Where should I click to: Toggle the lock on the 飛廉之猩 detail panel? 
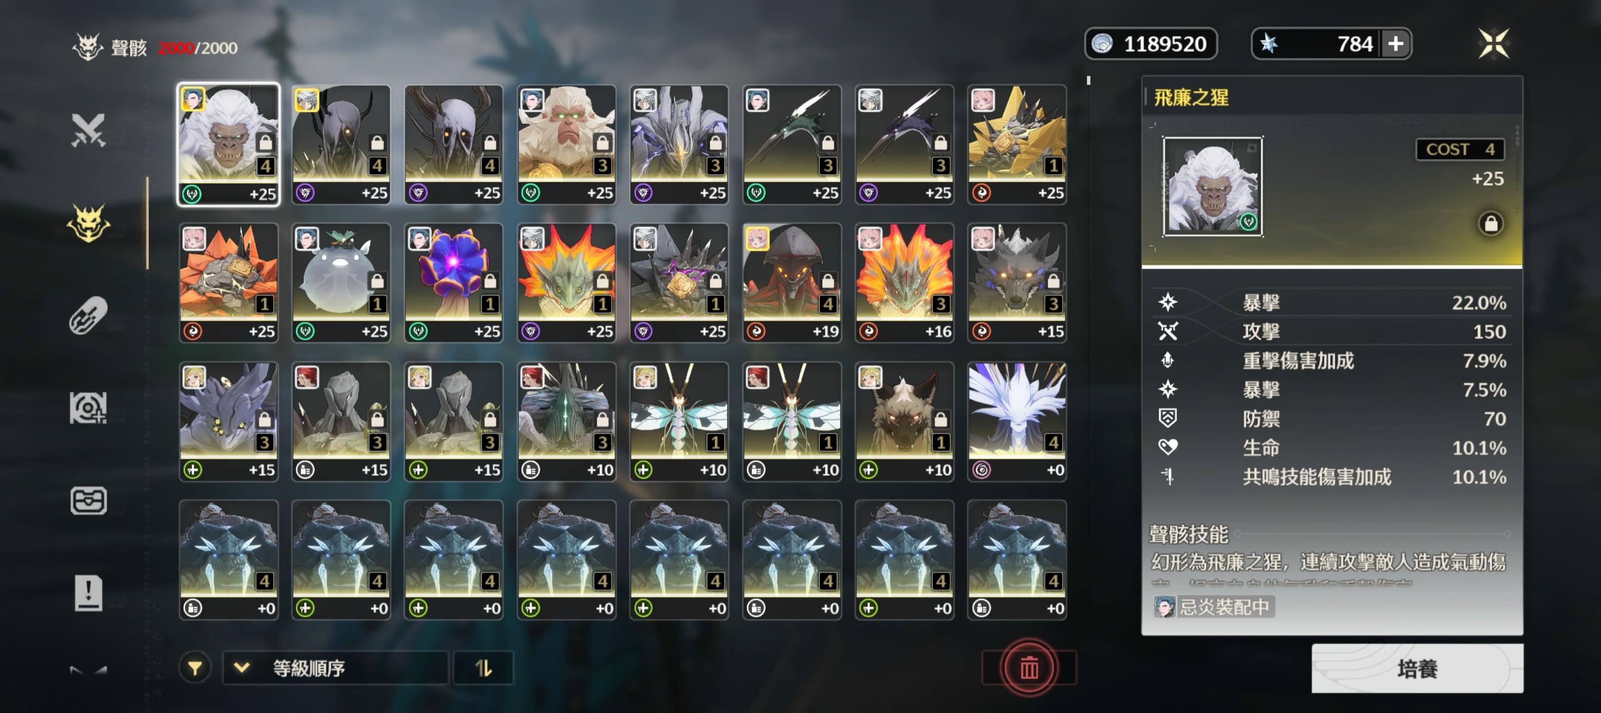(x=1490, y=223)
